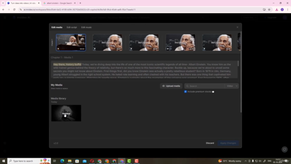Screen dimensions: 291x164
Task: Select the third Einstein thumbnail in the strip
Action: (x=144, y=42)
